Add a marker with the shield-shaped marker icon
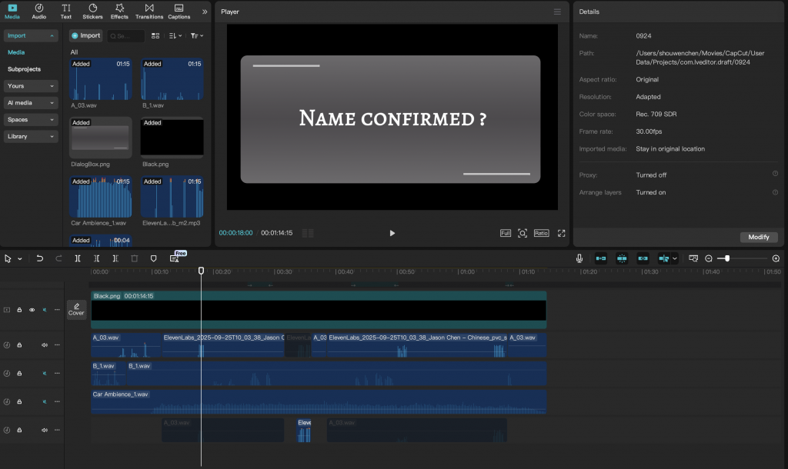This screenshot has width=788, height=469. (x=153, y=259)
